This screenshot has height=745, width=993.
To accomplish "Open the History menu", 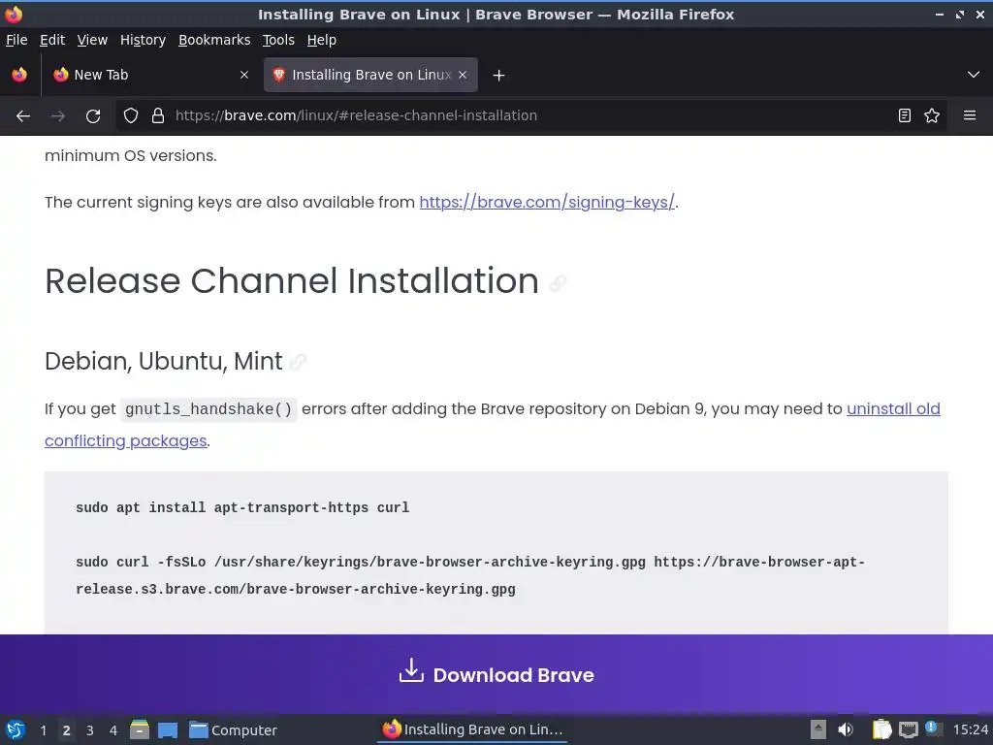I will click(144, 40).
